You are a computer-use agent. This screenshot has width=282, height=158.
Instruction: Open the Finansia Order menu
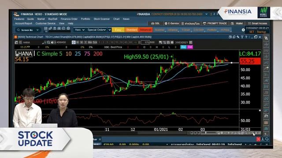pyautogui.click(x=69, y=19)
